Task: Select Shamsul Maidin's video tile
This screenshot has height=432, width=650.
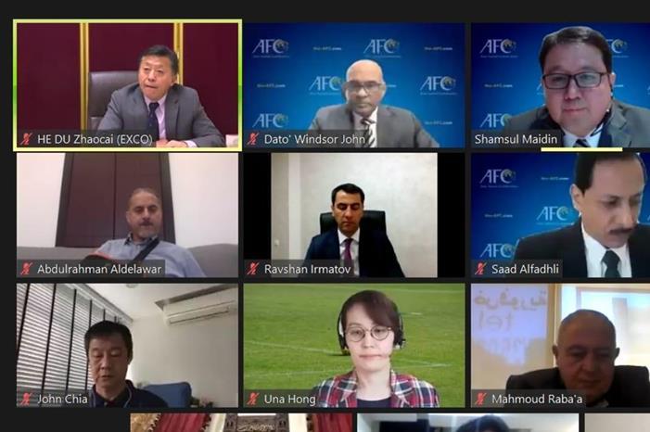Action: click(560, 85)
